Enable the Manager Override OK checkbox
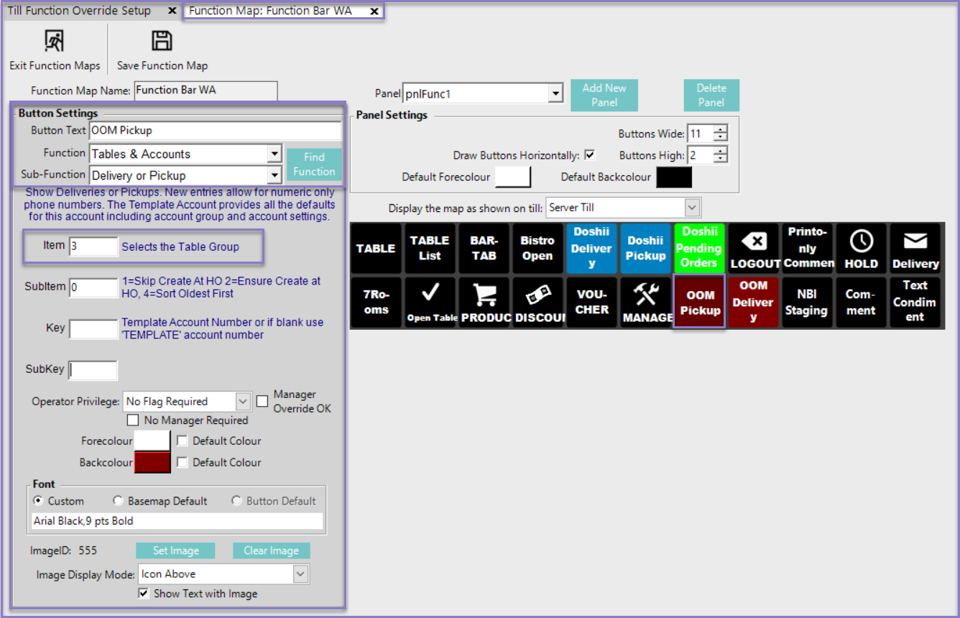This screenshot has height=618, width=960. click(262, 401)
